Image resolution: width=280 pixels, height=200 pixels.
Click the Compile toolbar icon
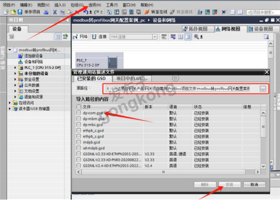click(109, 12)
